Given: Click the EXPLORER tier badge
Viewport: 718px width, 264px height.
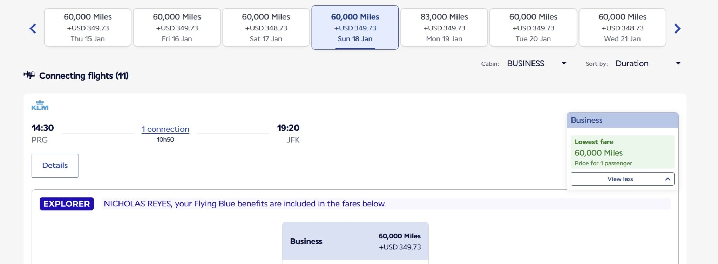Looking at the screenshot, I should pyautogui.click(x=67, y=204).
